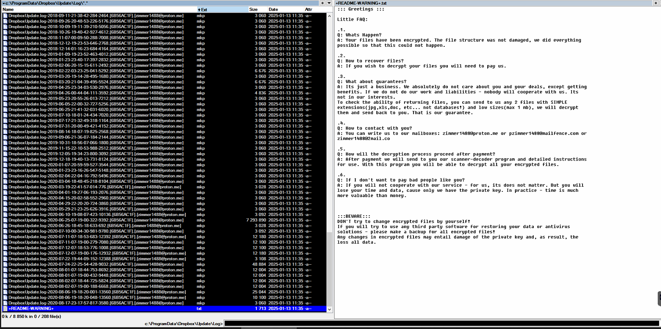This screenshot has height=329, width=661.
Task: Click the file icon of DropboxUpdate.log-2019-01-23-23-40-17-397-2832
Action: tap(5, 60)
